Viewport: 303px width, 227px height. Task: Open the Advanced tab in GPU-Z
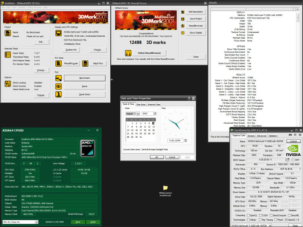click(261, 136)
